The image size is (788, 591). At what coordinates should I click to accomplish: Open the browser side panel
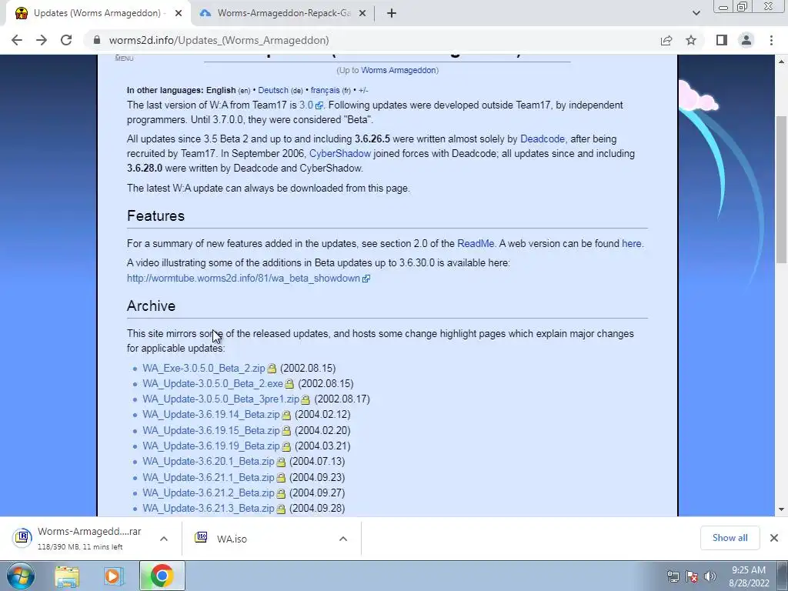pos(722,40)
